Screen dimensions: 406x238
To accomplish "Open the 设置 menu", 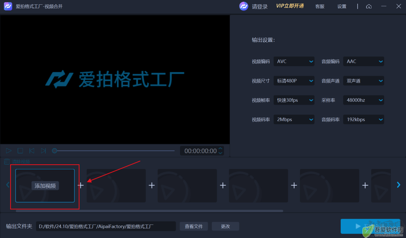I will [x=342, y=6].
